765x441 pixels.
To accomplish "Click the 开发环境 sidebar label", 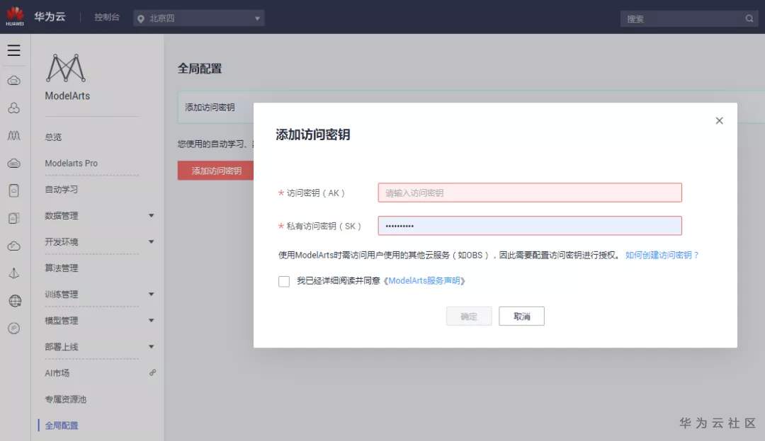I will [62, 241].
